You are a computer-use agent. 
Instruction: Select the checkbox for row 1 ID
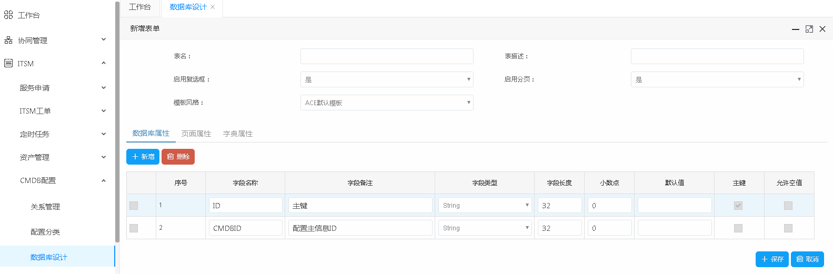click(x=134, y=206)
